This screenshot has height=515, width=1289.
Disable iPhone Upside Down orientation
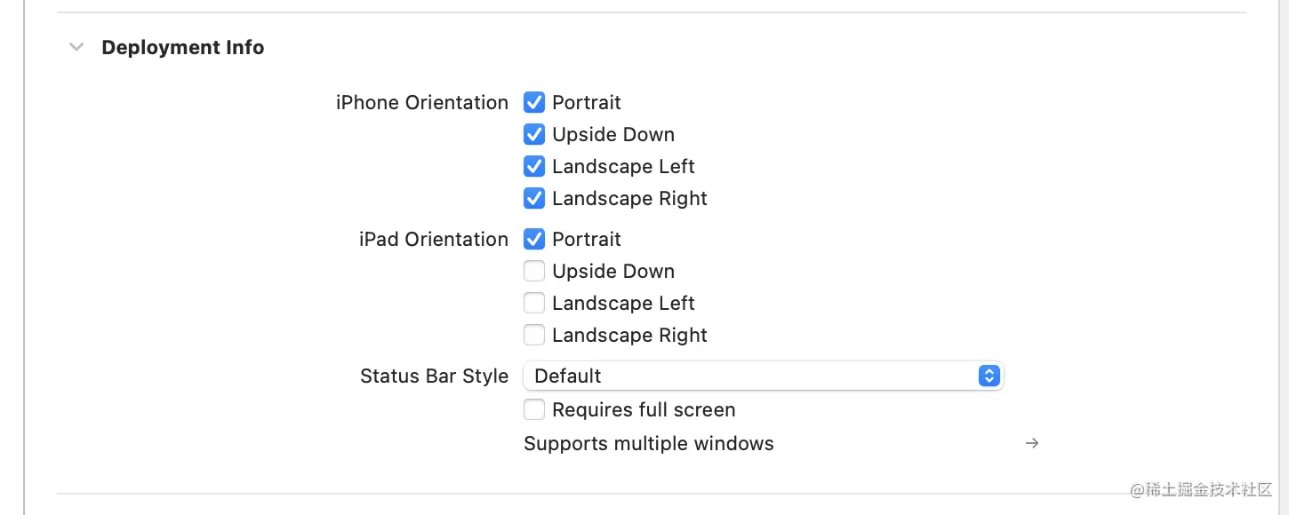534,135
